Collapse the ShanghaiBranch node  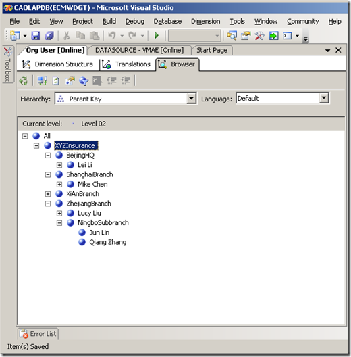48,174
